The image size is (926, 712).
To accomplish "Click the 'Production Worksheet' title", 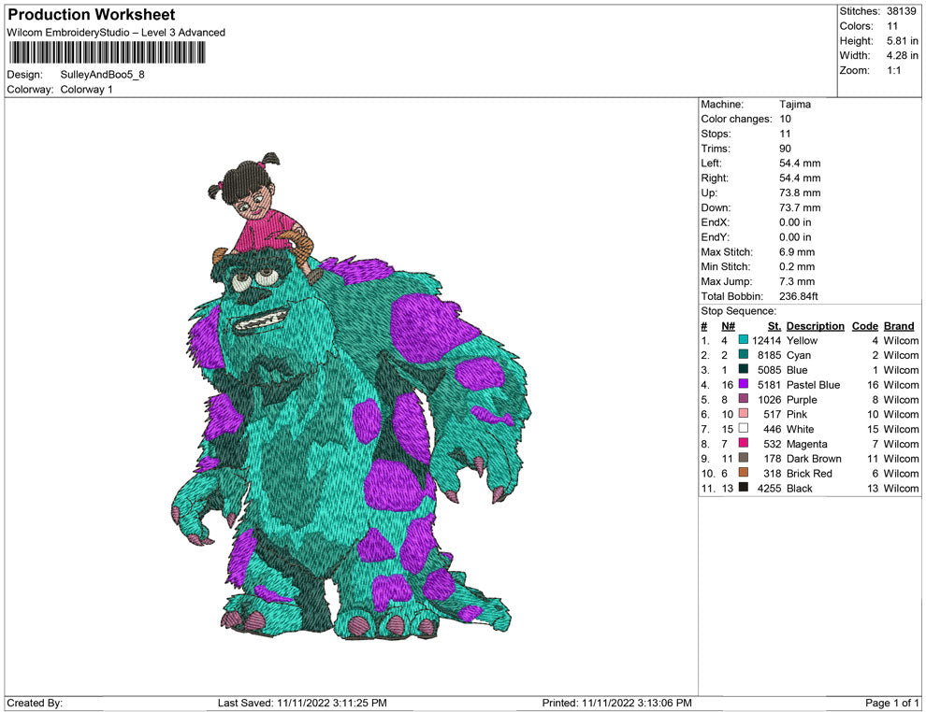I will pyautogui.click(x=92, y=15).
